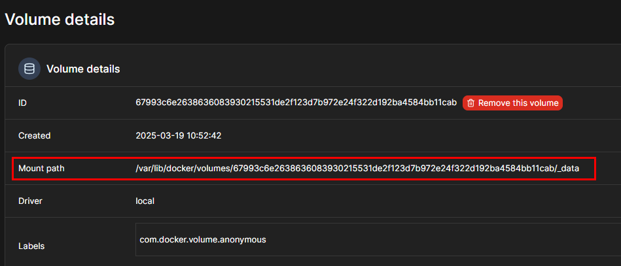Click the Created timestamp 2025-03-19 10:52:42
This screenshot has height=266, width=621.
coord(178,136)
